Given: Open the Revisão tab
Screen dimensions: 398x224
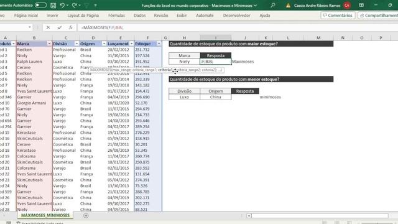Looking at the screenshot, I should [x=161, y=16].
